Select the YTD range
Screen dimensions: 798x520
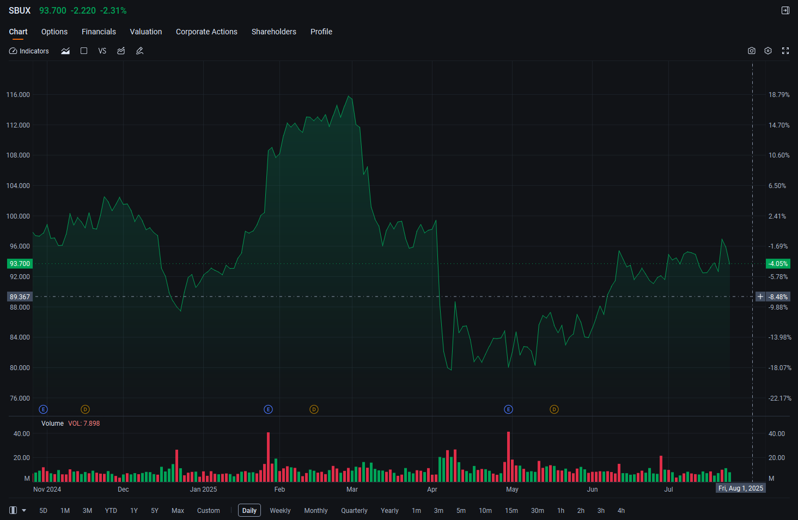pos(111,511)
